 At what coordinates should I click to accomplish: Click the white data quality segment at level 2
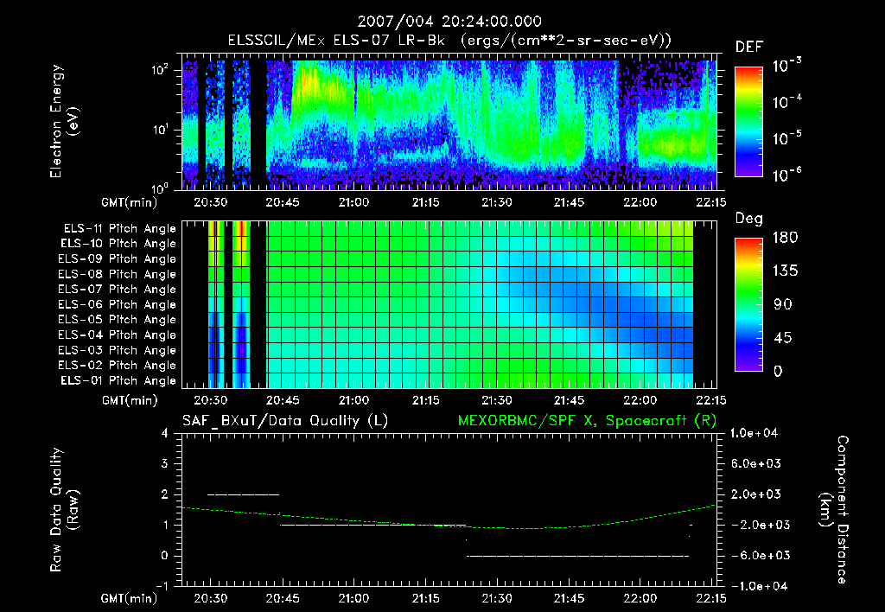243,494
